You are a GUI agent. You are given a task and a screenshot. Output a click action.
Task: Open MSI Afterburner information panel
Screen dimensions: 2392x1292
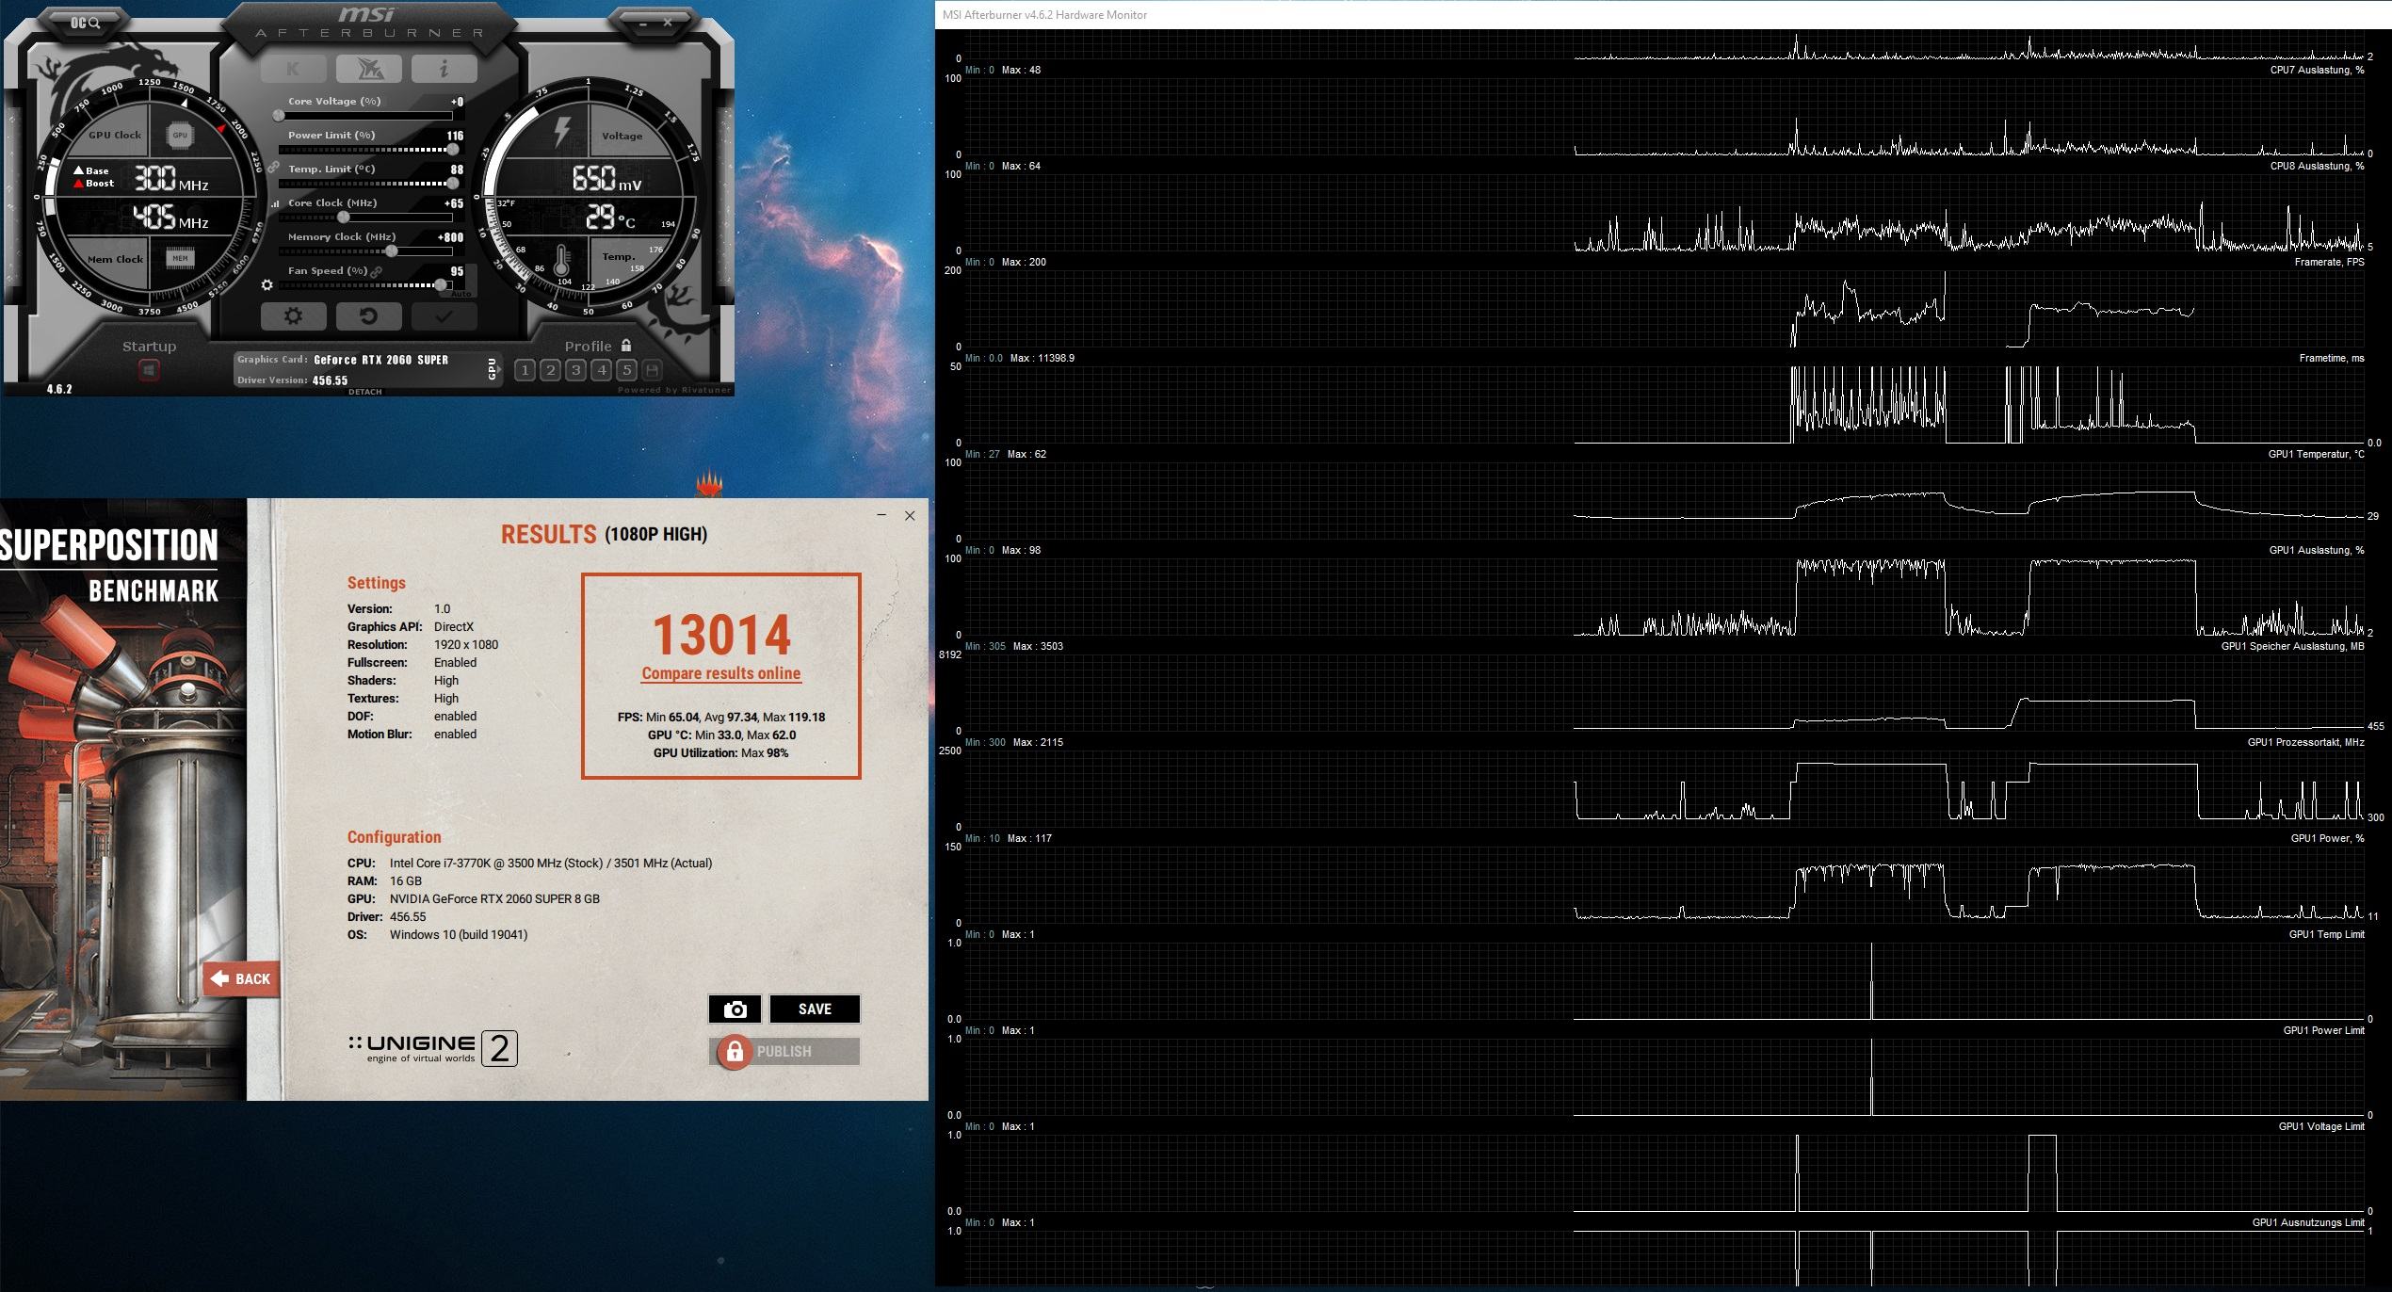(444, 69)
